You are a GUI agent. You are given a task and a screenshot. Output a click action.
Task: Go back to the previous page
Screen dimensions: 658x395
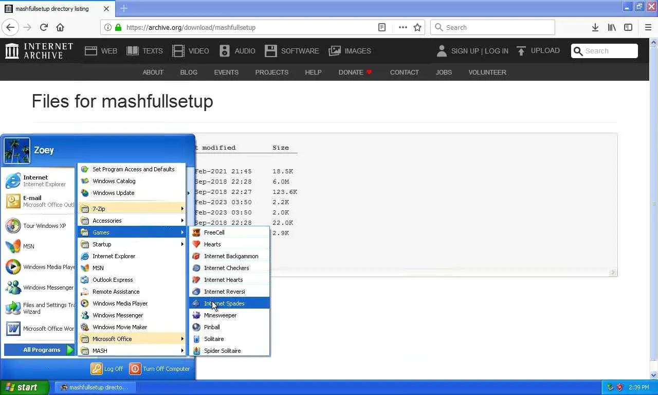coord(10,27)
